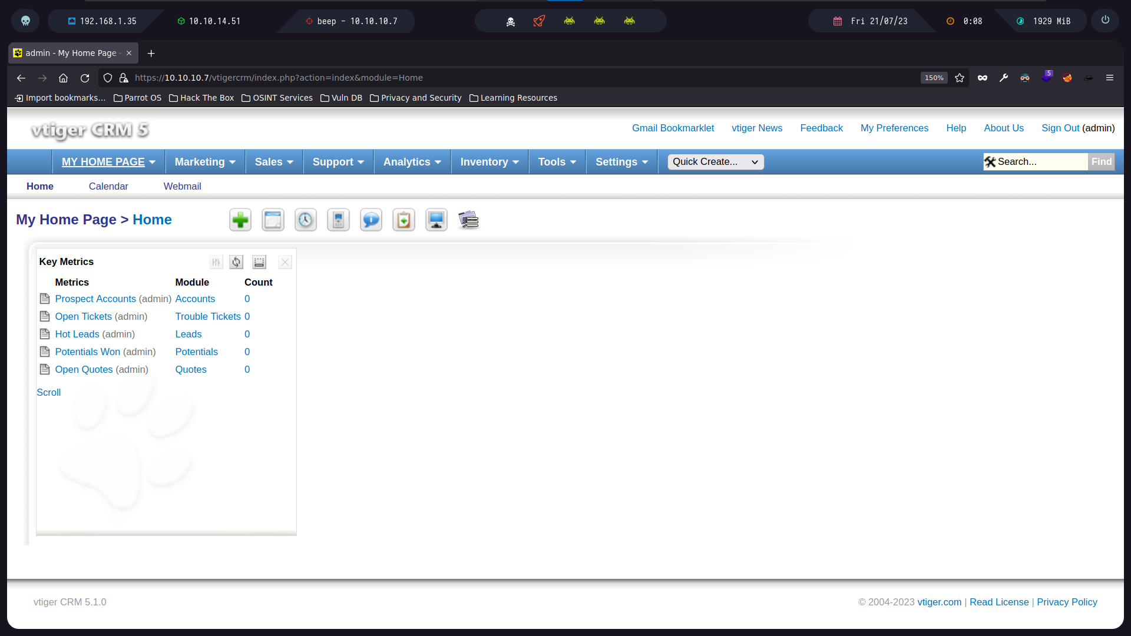Click the rocket icon in the top bar
Screen dimensions: 1131x636
tap(539, 21)
